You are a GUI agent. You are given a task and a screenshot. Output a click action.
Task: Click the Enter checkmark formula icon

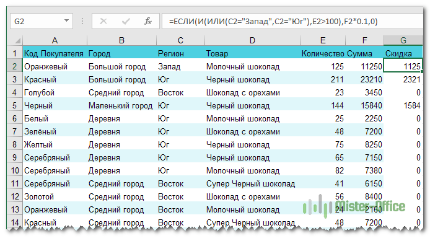[x=126, y=21]
